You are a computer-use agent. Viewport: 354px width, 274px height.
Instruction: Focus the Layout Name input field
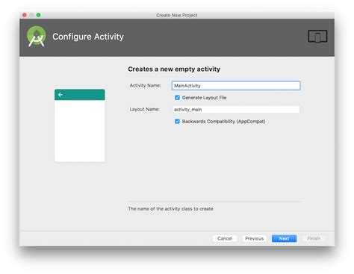[x=236, y=110]
